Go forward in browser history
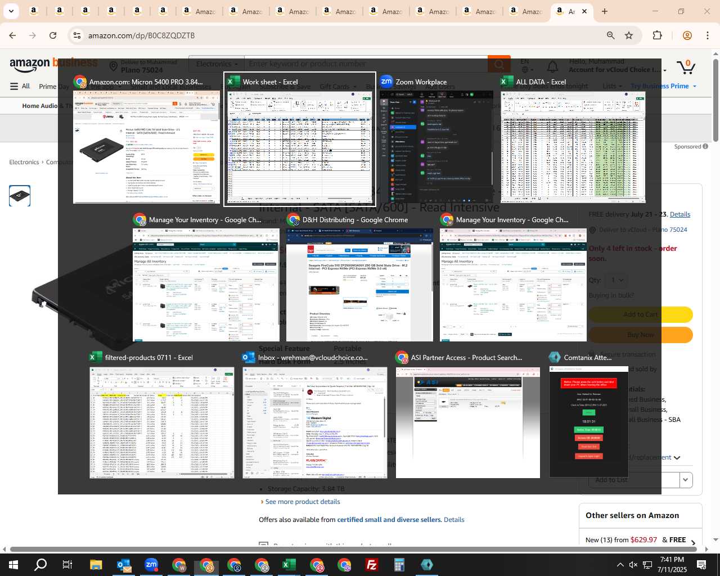This screenshot has width=720, height=576. tap(33, 35)
